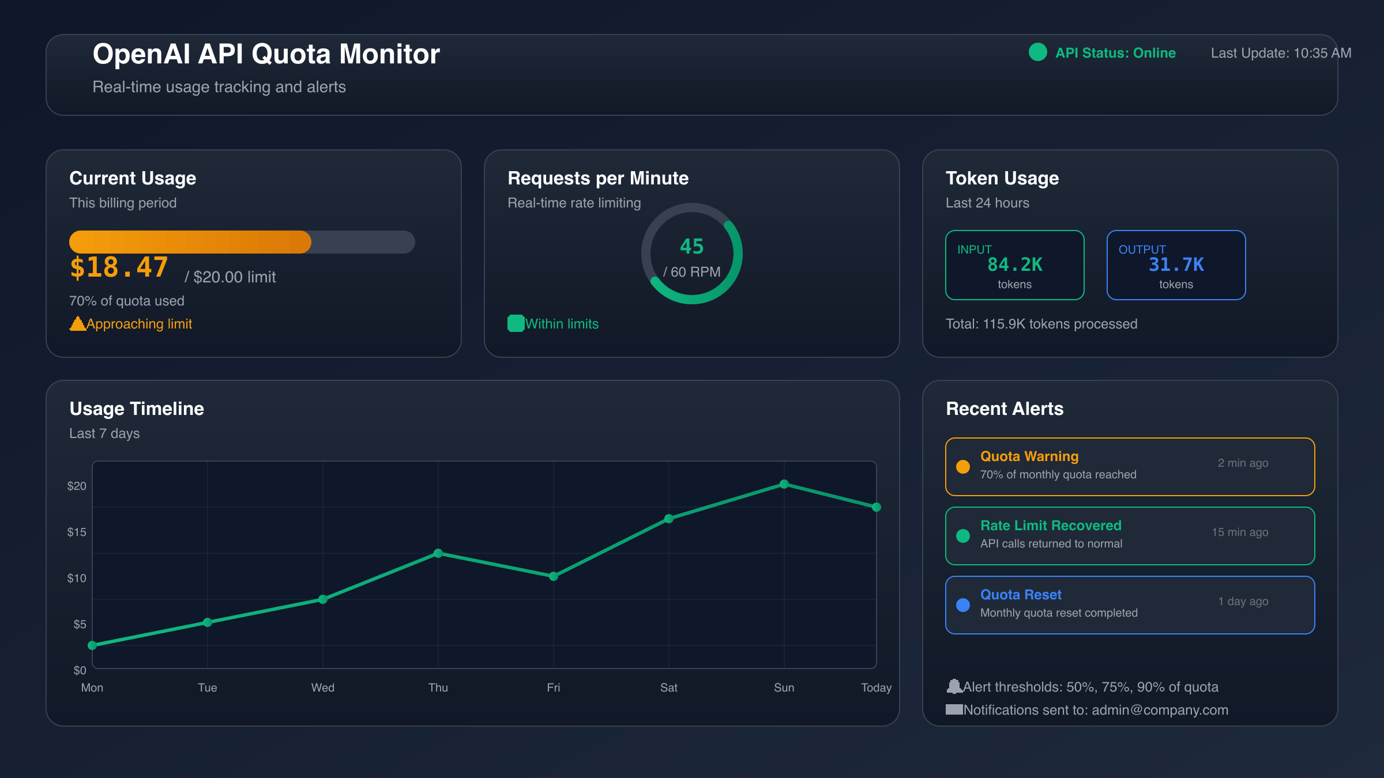Click the Today data point on timeline
This screenshot has height=778, width=1384.
pos(877,507)
